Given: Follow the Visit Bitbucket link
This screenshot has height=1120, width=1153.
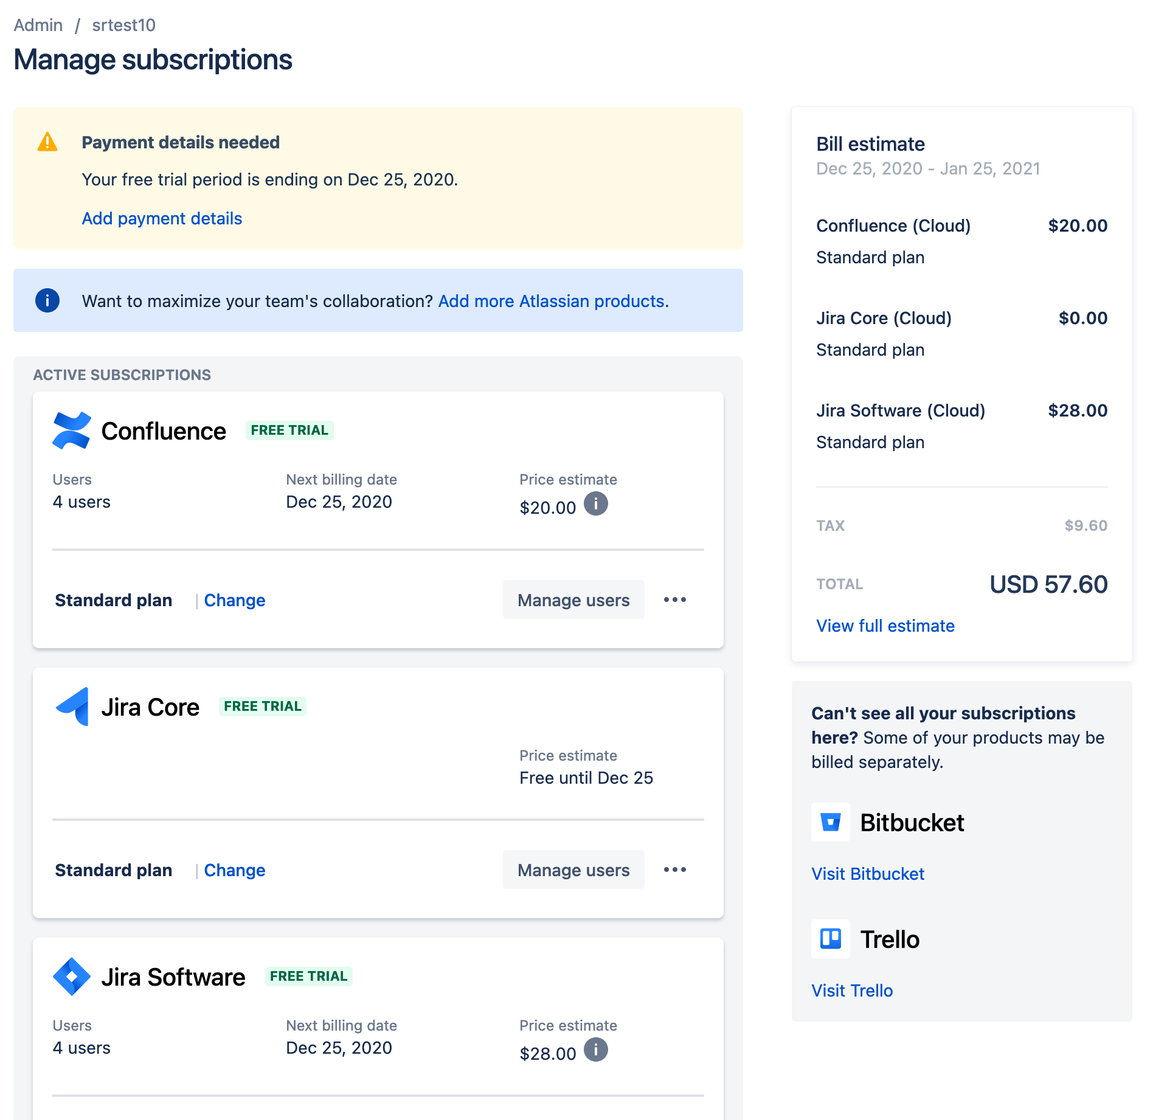Looking at the screenshot, I should coord(868,874).
